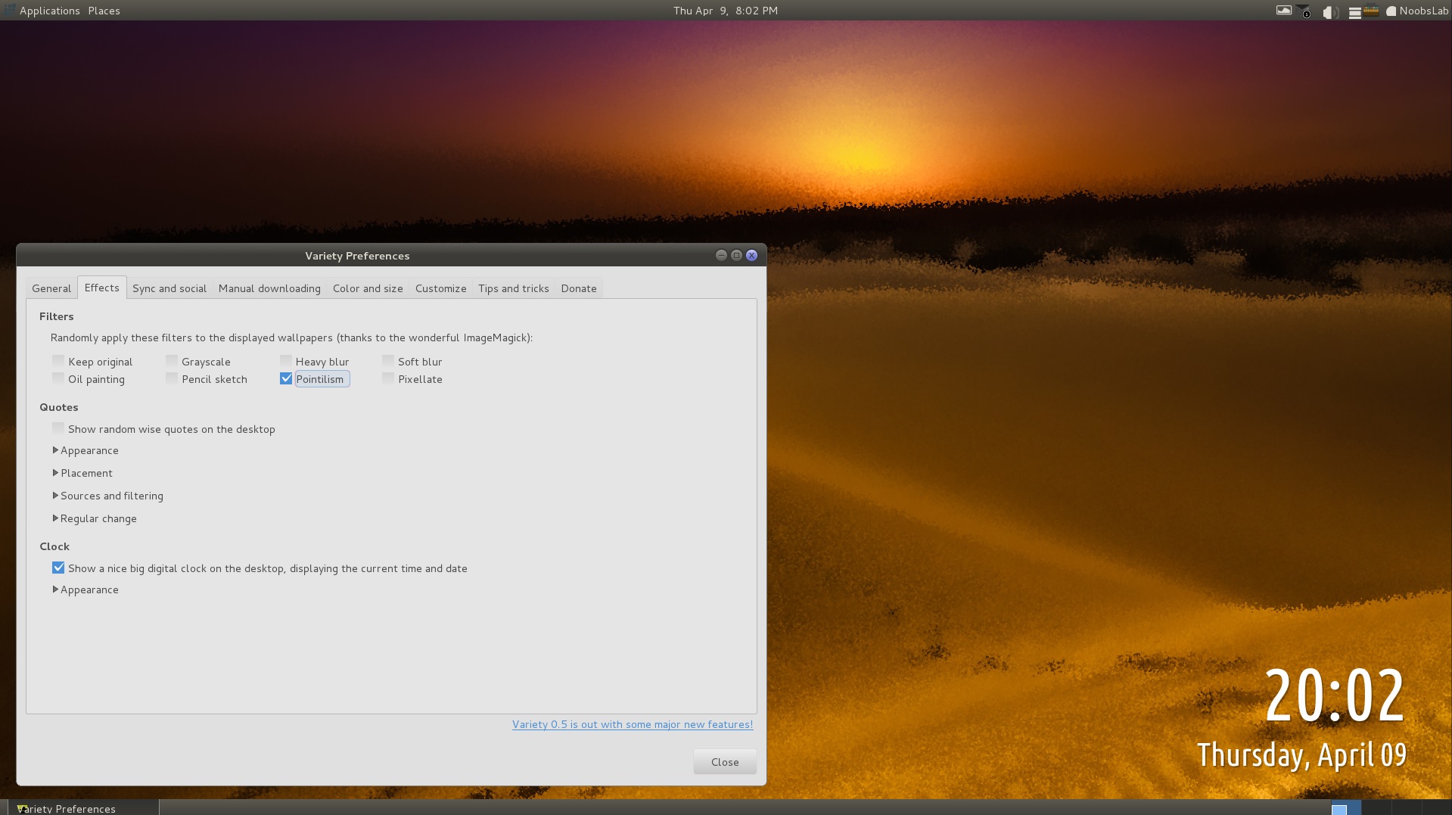Click the Variety 0.5 announcement link

[633, 724]
